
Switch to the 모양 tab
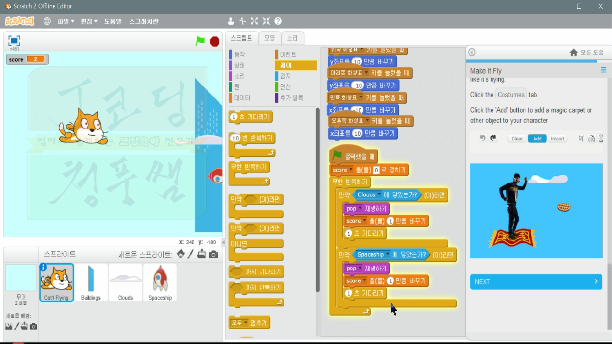point(270,38)
